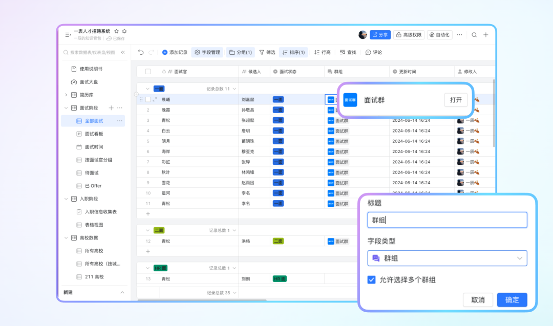
Task: Open the search magnifier in top bar
Action: coord(474,35)
